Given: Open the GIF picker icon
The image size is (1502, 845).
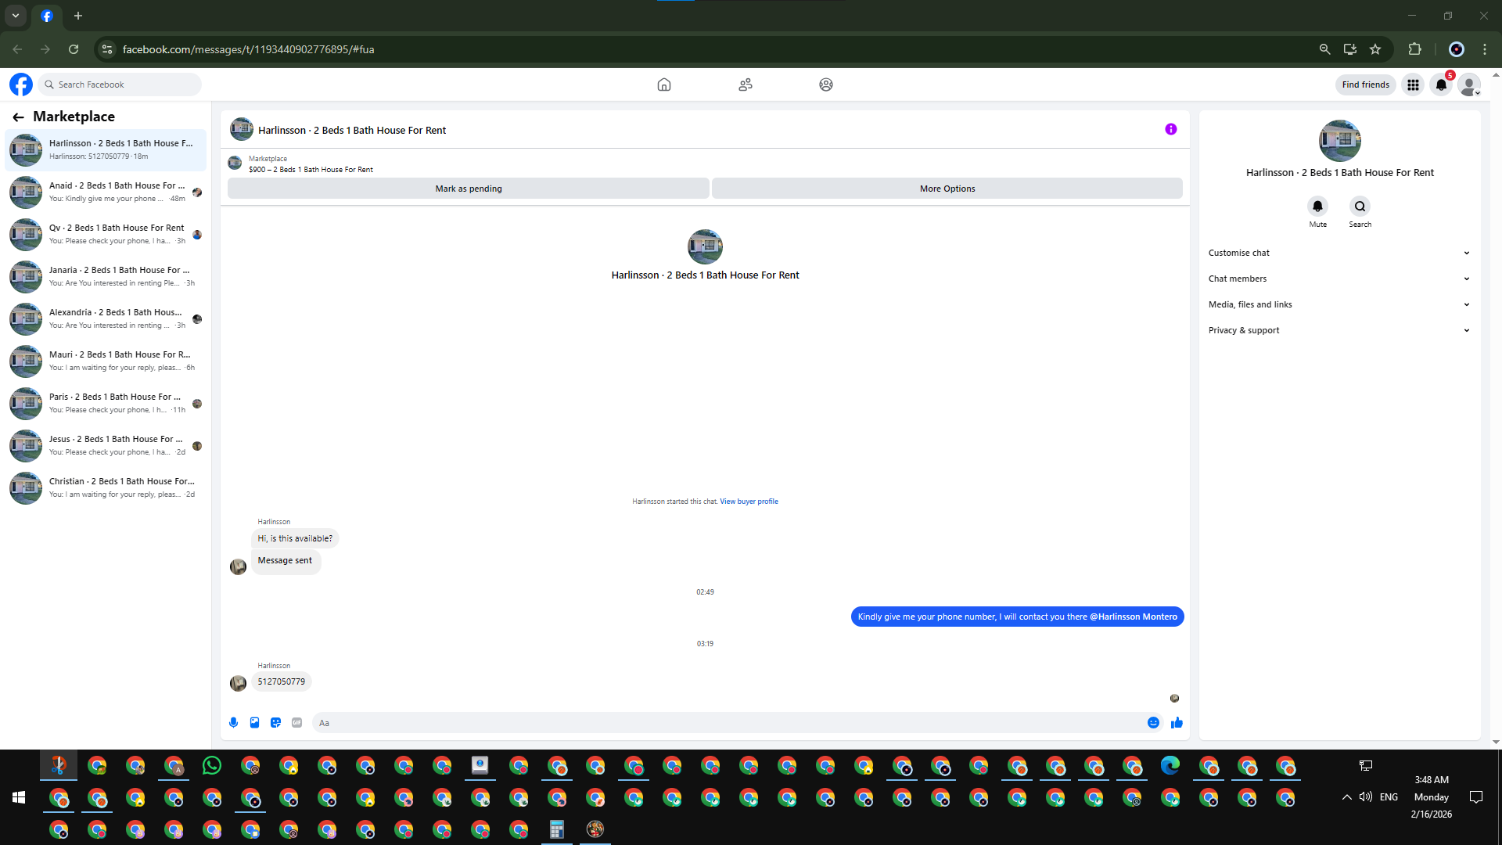Looking at the screenshot, I should point(296,723).
